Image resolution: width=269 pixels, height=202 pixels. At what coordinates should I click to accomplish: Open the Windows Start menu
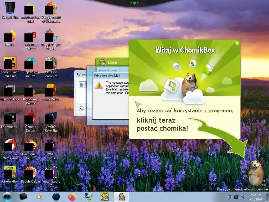[7, 197]
